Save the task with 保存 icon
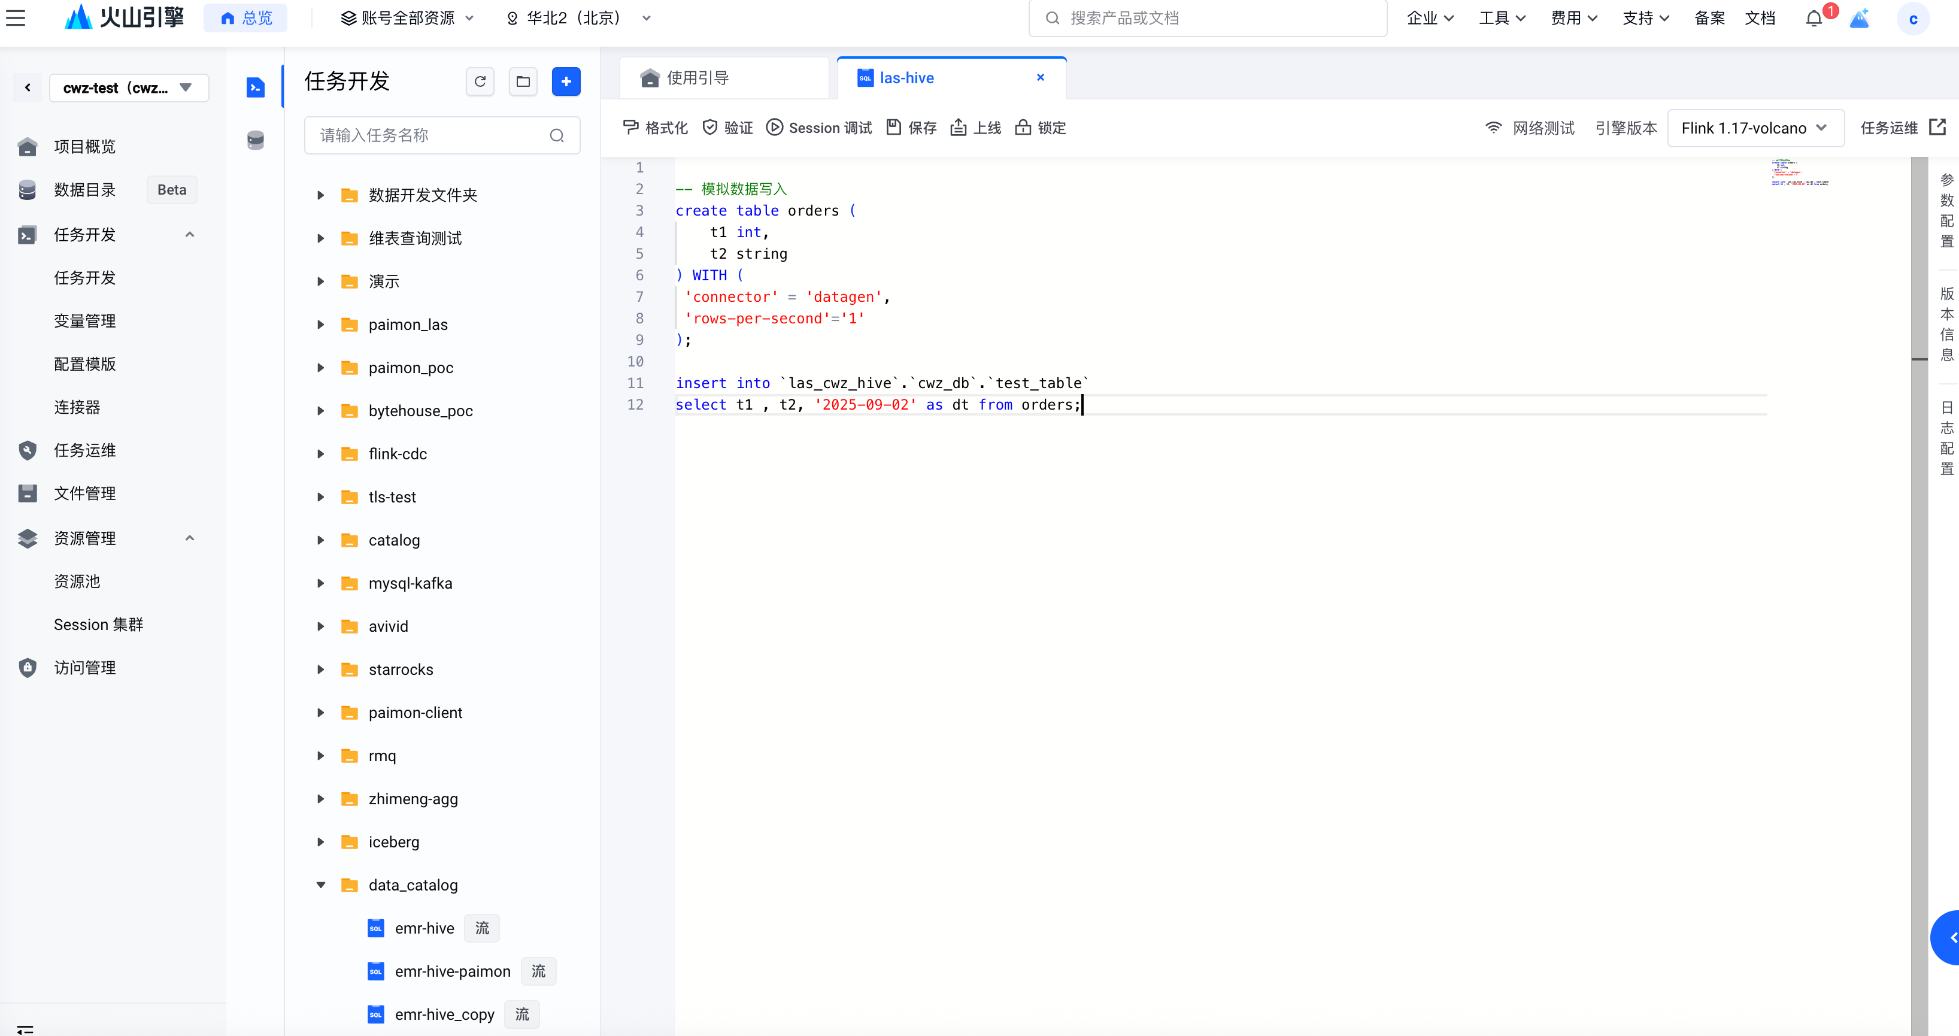Image resolution: width=1959 pixels, height=1036 pixels. (893, 127)
